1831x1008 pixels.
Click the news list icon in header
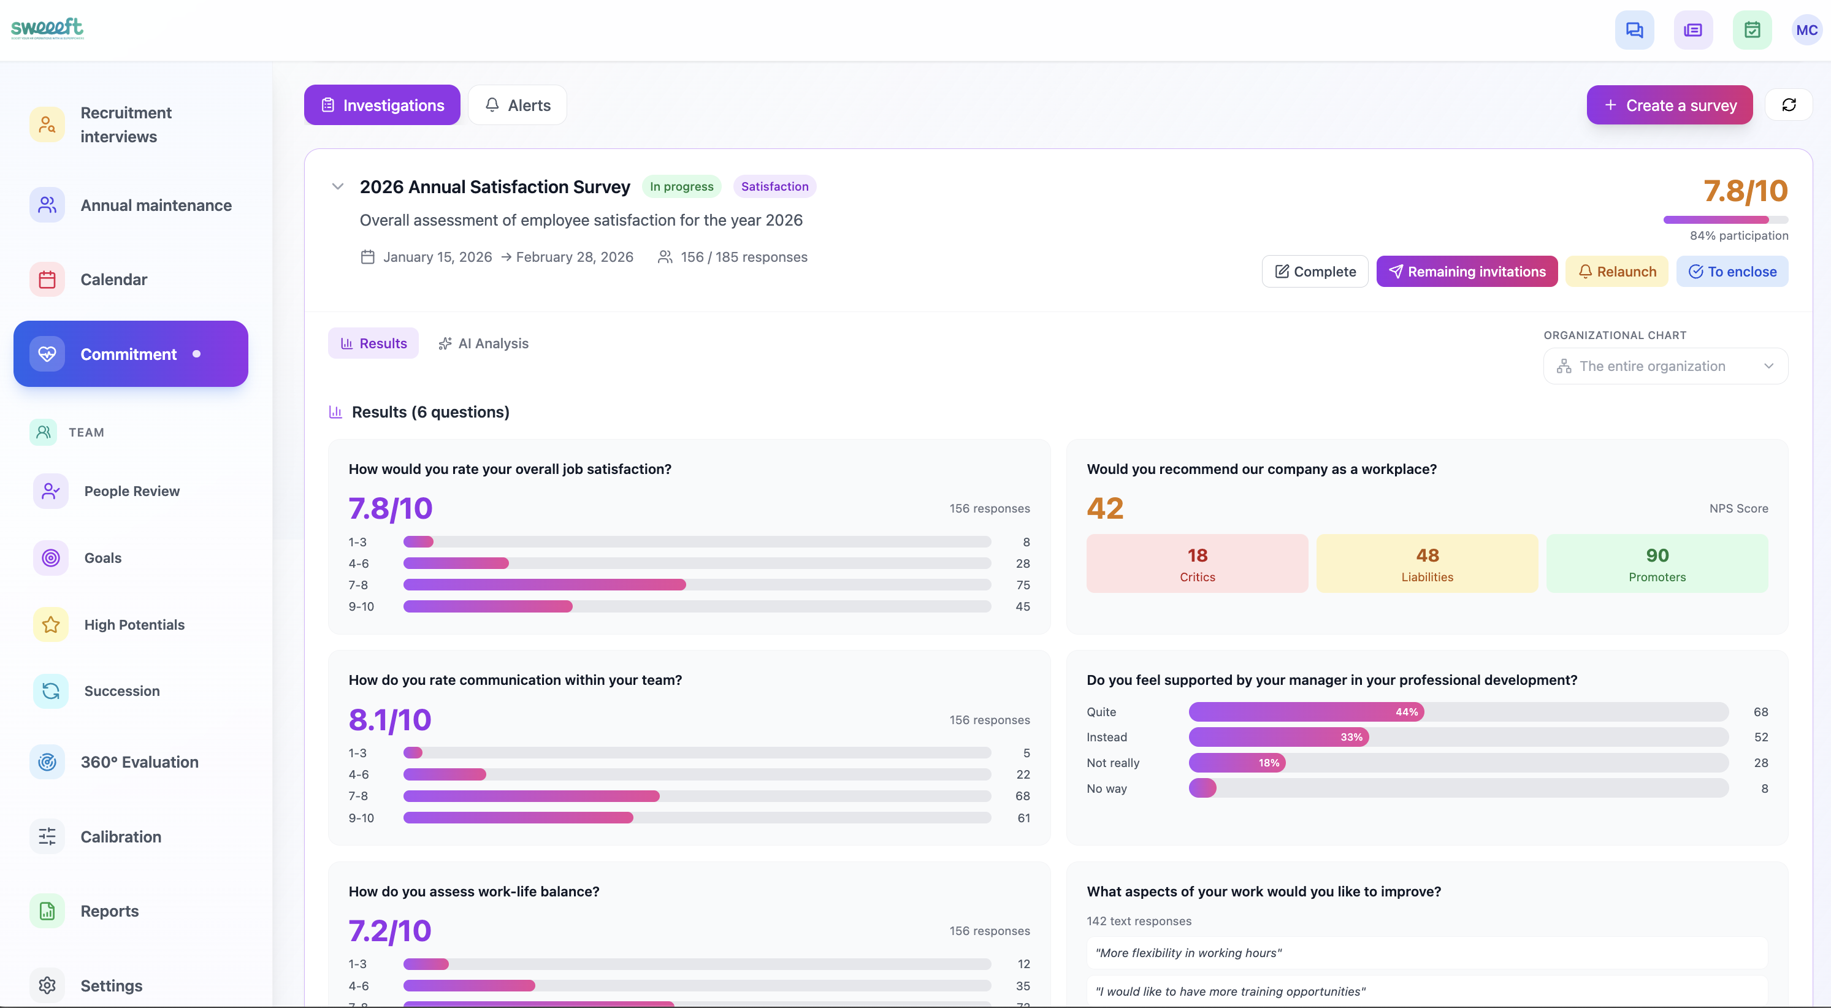click(1693, 30)
